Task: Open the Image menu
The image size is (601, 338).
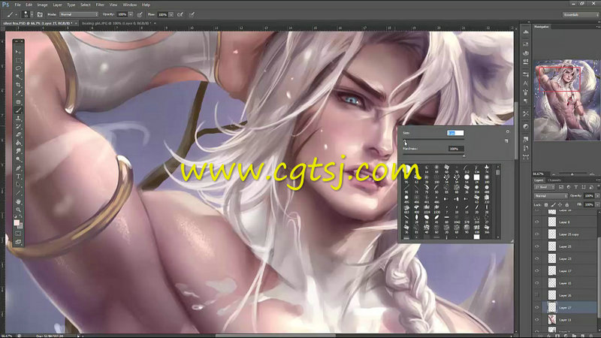Action: click(43, 5)
